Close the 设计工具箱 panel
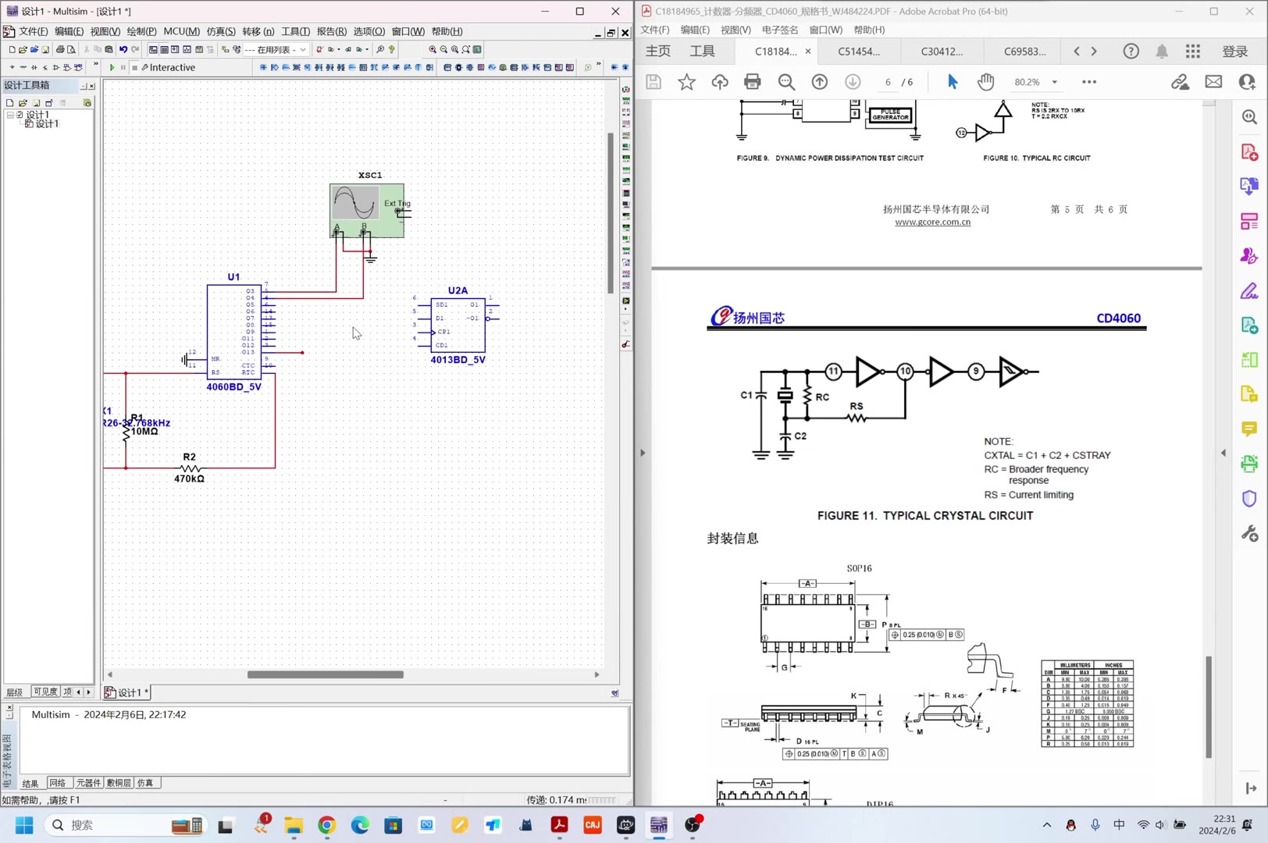1268x843 pixels. (91, 86)
